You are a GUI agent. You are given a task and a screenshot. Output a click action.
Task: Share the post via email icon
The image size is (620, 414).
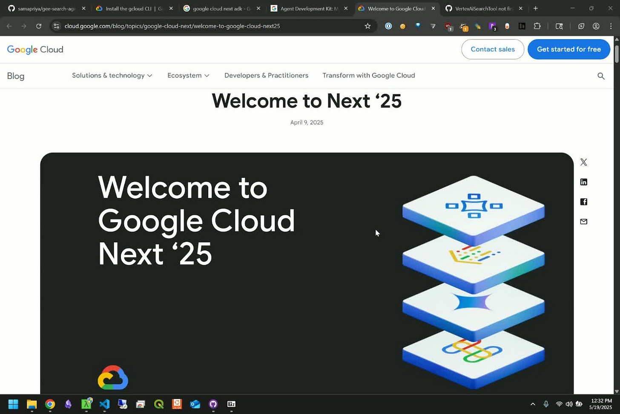pyautogui.click(x=583, y=221)
